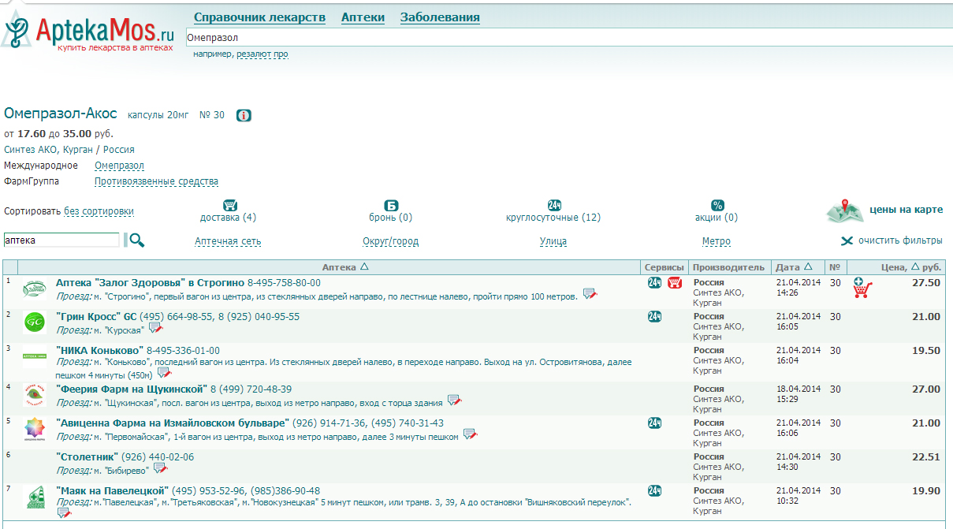Image resolution: width=953 pixels, height=529 pixels.
Task: Open Столетник pharmacy
Action: 87,456
